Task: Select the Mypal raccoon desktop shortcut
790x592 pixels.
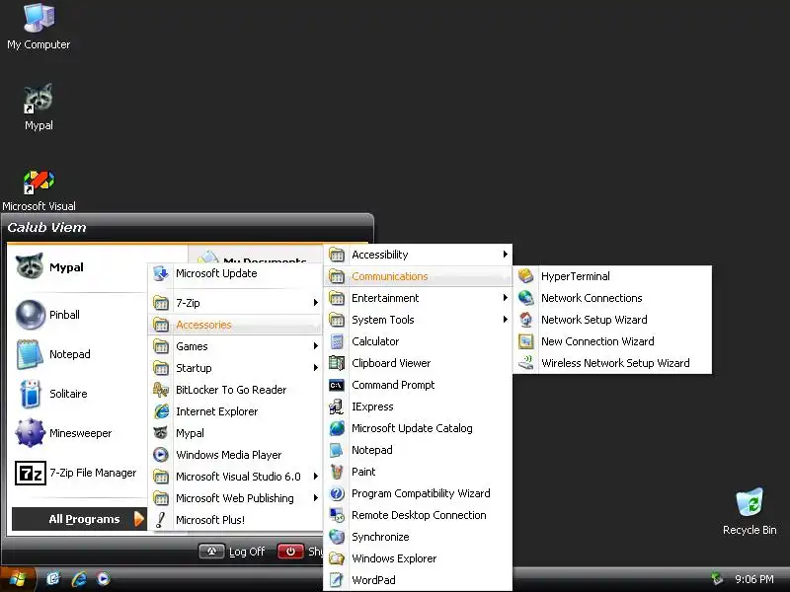Action: [39, 107]
